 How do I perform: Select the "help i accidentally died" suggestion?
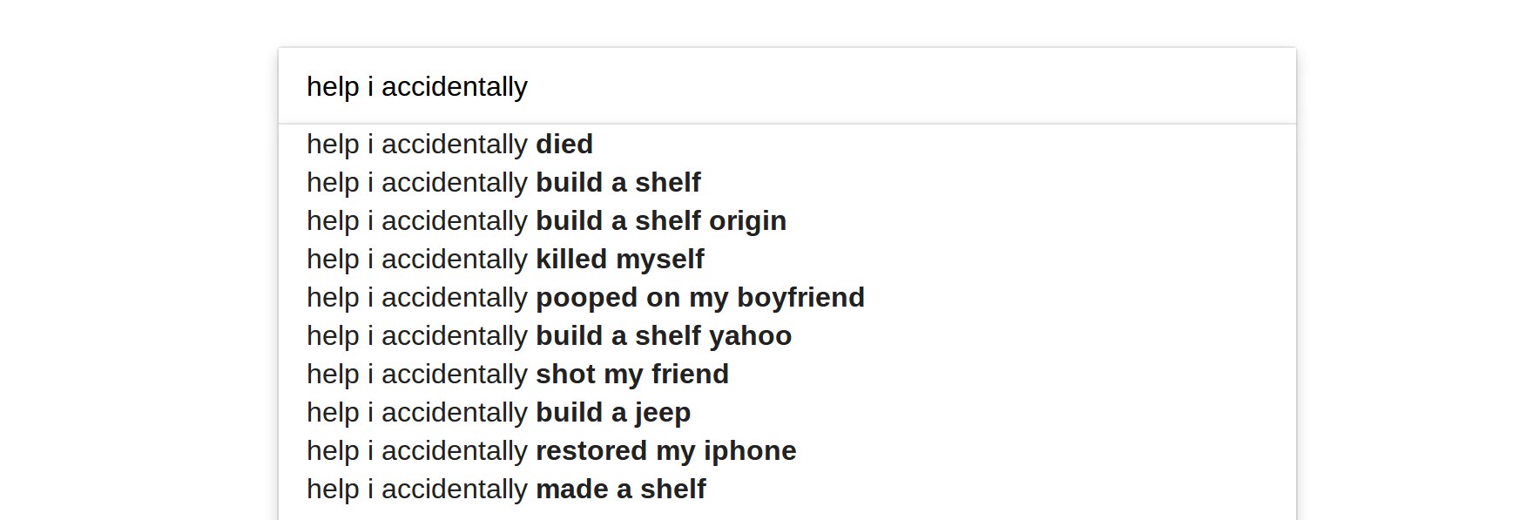pyautogui.click(x=449, y=144)
